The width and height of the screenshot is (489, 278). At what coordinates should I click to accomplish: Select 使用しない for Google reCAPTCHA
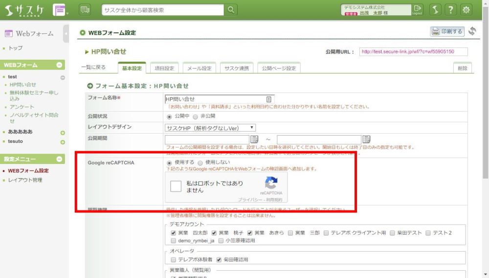(x=200, y=162)
